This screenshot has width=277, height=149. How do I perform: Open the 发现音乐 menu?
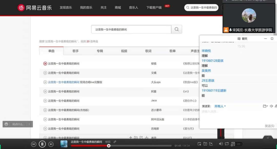[x=66, y=8]
